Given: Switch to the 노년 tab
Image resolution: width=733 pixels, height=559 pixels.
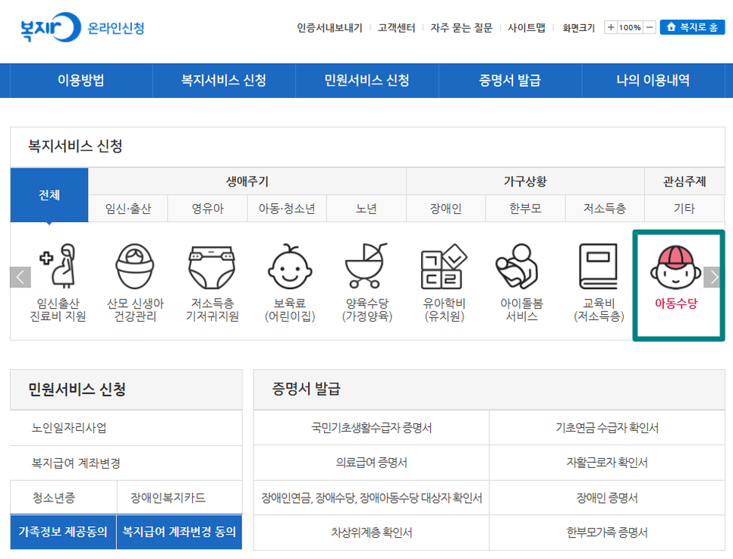Looking at the screenshot, I should point(366,209).
